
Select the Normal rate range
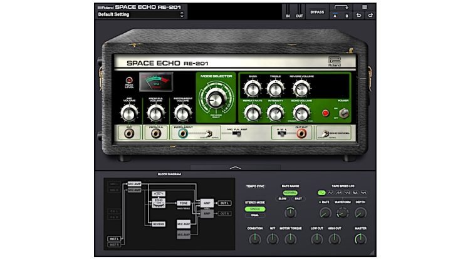tap(290, 193)
